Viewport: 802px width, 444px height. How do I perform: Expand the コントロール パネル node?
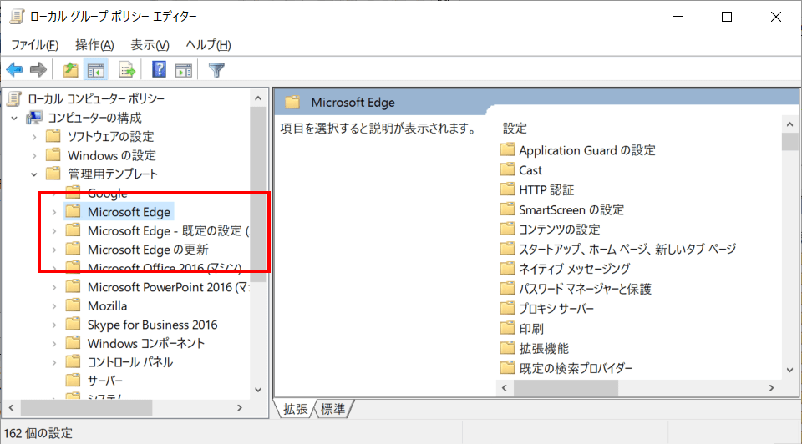click(54, 362)
